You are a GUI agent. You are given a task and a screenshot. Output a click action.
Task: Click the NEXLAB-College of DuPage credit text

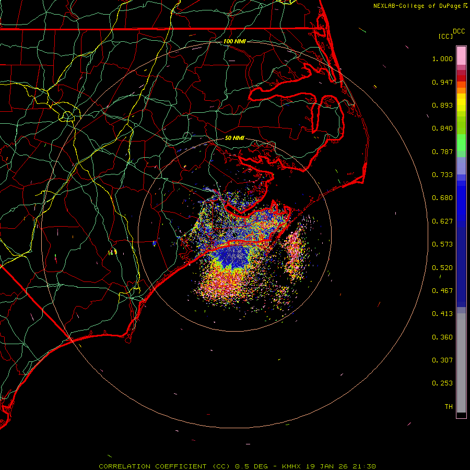tap(420, 6)
